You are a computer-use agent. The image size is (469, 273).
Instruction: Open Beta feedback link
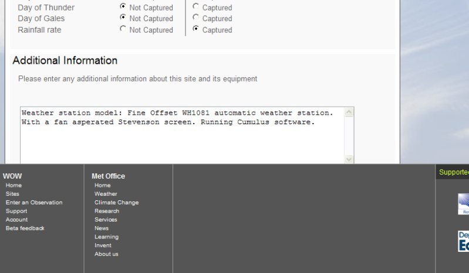(25, 228)
